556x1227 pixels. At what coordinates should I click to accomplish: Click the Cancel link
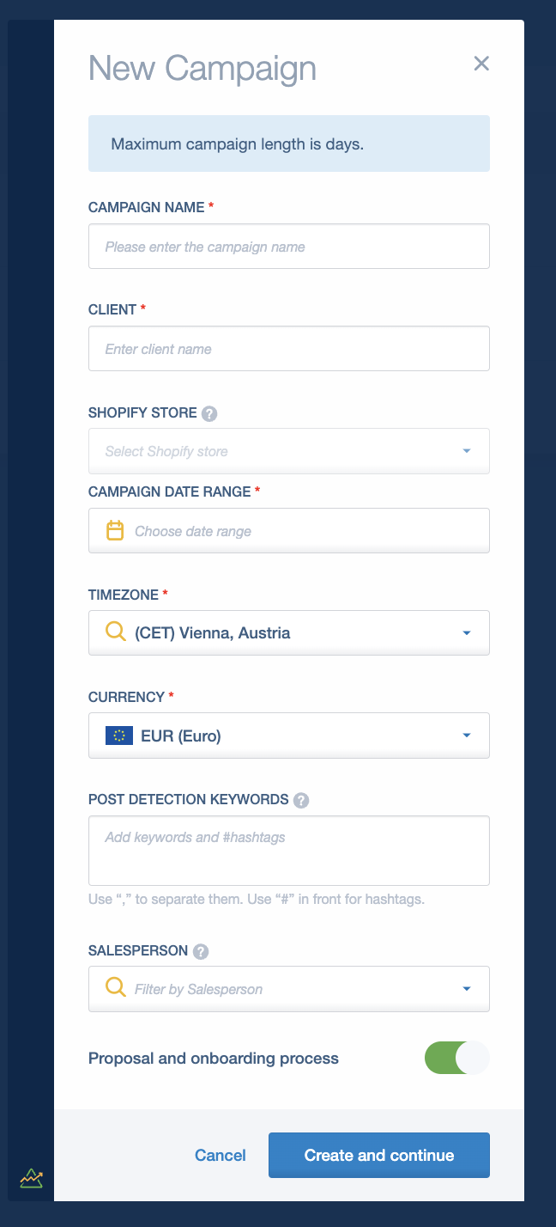pyautogui.click(x=221, y=1156)
